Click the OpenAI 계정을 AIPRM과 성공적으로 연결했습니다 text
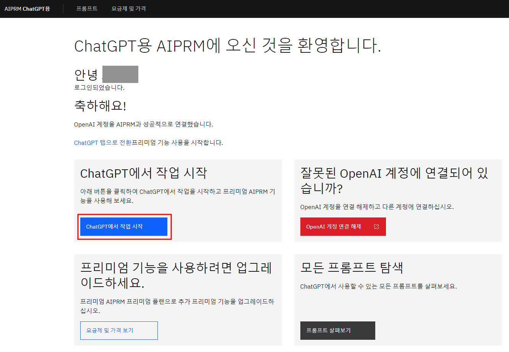This screenshot has width=509, height=352. tap(144, 124)
